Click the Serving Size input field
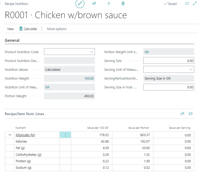Viewport: 202px width, 183px height. pos(168,61)
